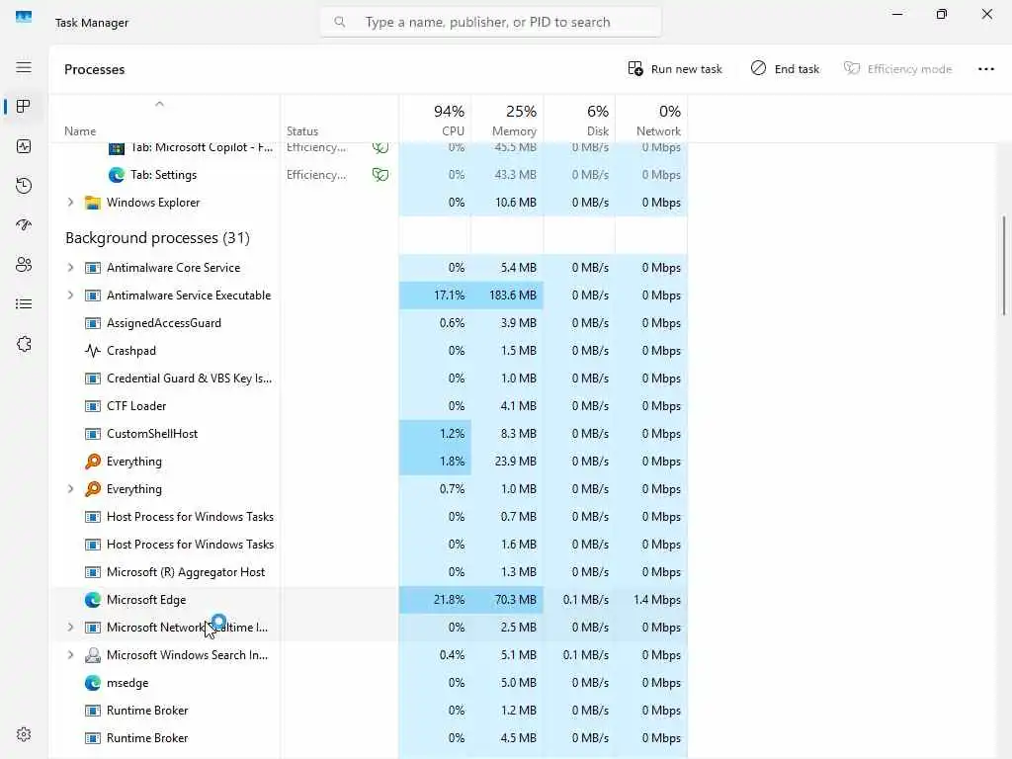The height and width of the screenshot is (759, 1012).
Task: Expand the Antimalware Core Service row
Action: tap(70, 267)
